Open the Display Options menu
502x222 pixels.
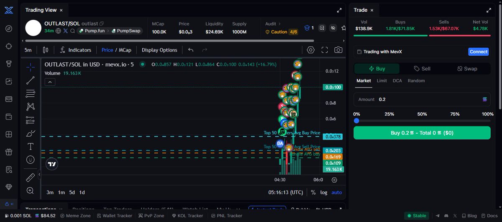pyautogui.click(x=159, y=50)
